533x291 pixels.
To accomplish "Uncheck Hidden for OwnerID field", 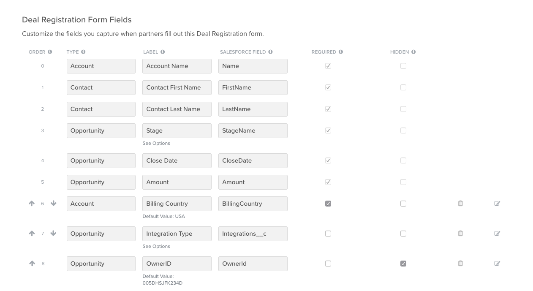I will tap(403, 264).
